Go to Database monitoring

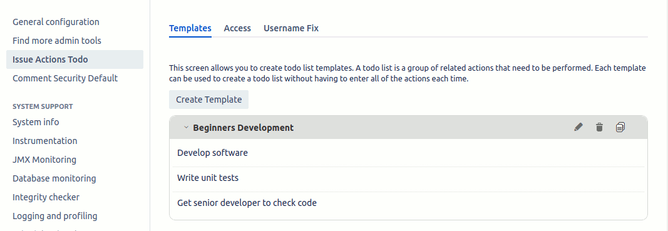pos(54,178)
